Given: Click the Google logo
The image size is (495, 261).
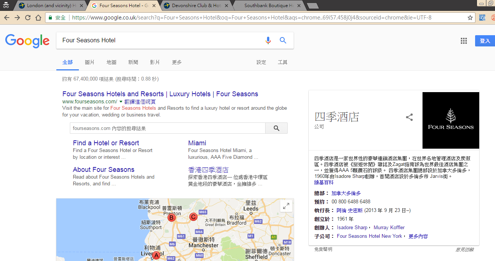Looking at the screenshot, I should (27, 41).
